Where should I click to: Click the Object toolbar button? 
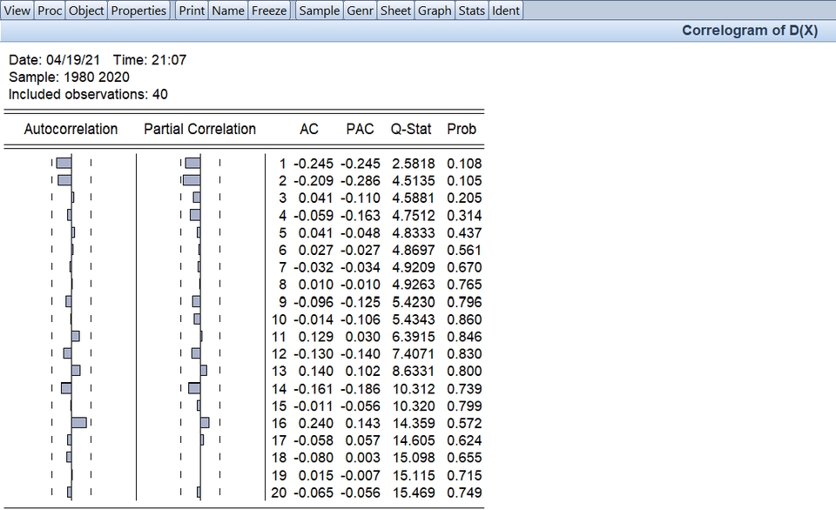coord(86,10)
